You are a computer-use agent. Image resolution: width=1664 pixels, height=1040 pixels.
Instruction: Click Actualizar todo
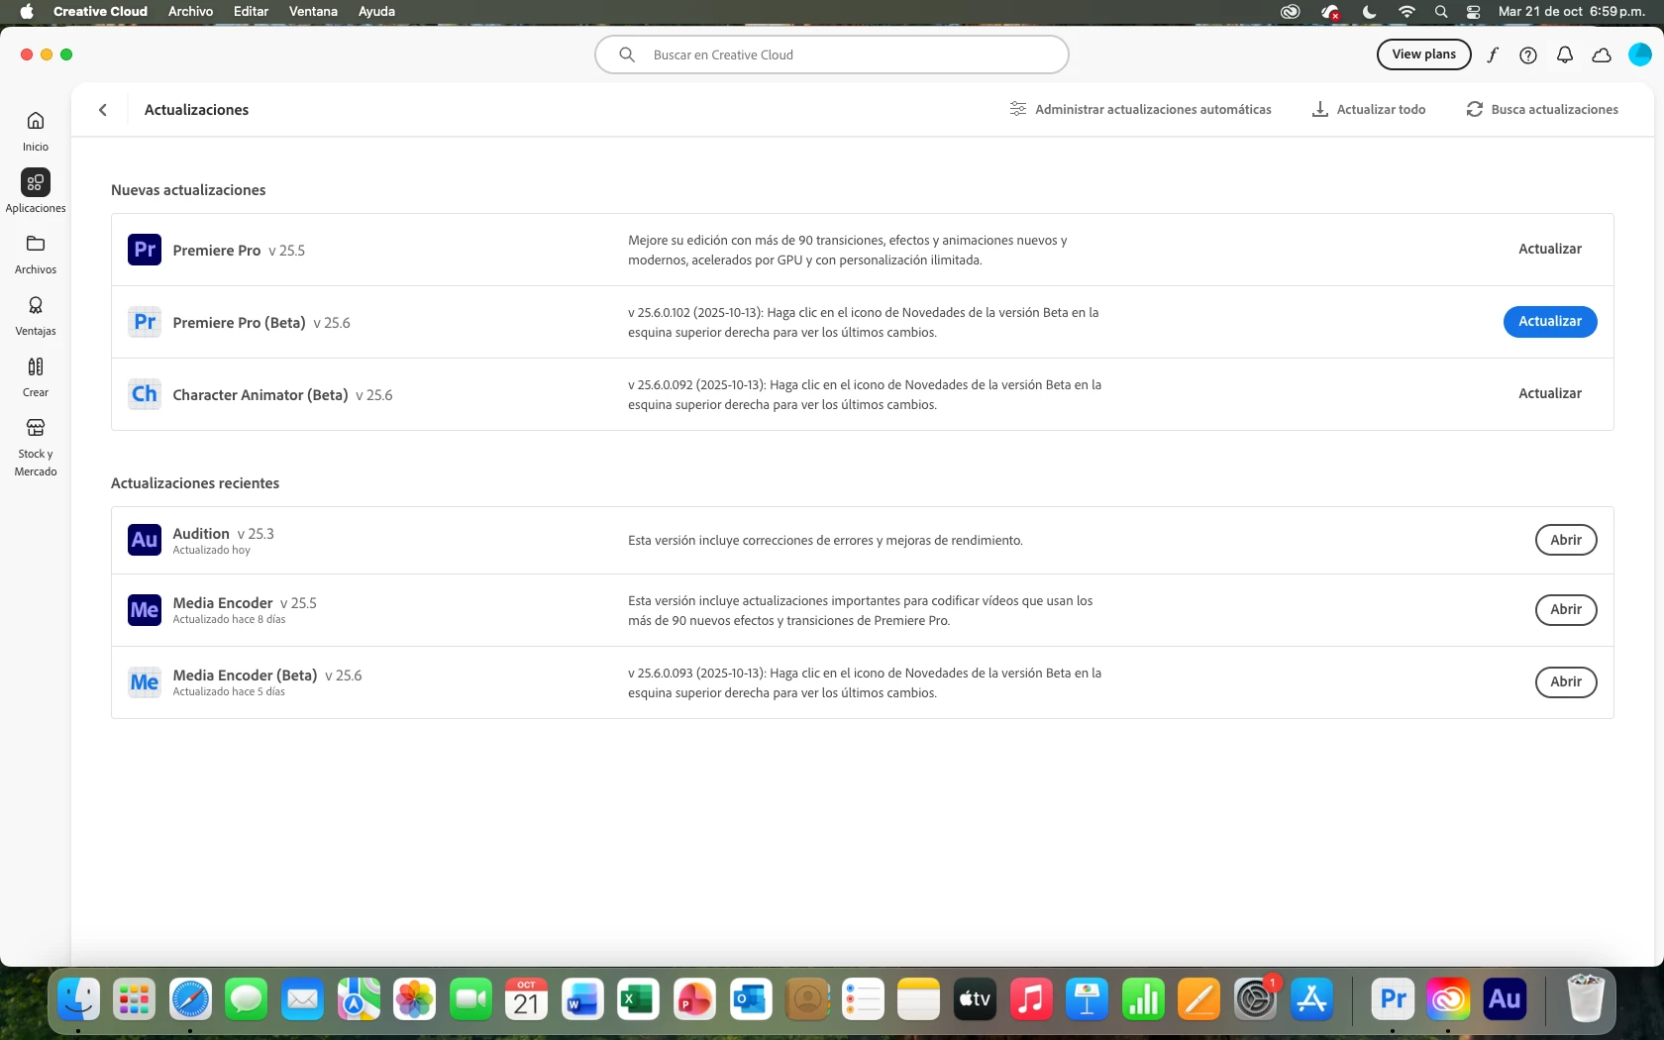pyautogui.click(x=1369, y=110)
